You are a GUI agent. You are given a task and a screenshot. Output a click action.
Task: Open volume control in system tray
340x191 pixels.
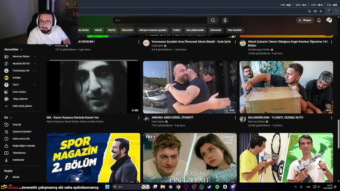click(318, 187)
